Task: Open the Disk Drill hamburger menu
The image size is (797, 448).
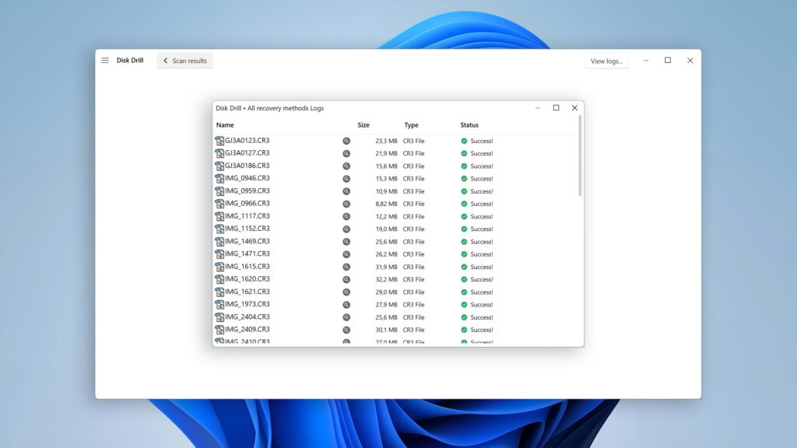Action: coord(105,60)
